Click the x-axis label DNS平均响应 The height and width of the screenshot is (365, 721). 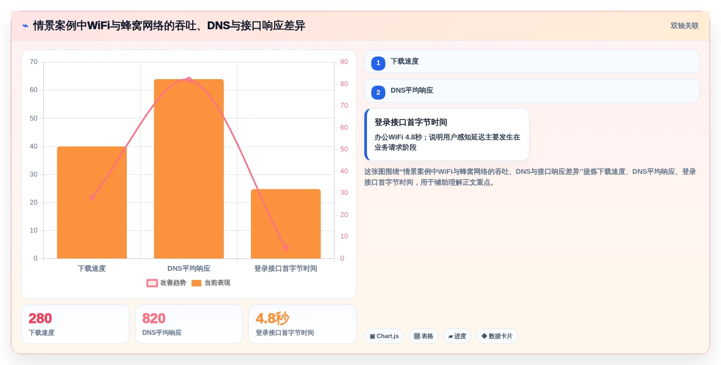coord(189,268)
